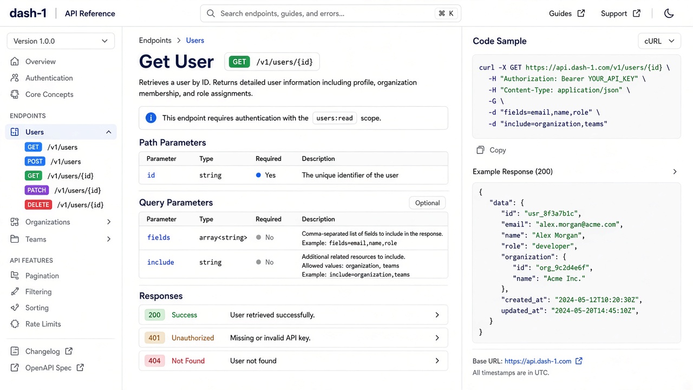Viewport: 693px width, 390px height.
Task: Click the info icon in the authentication notice
Action: [151, 118]
